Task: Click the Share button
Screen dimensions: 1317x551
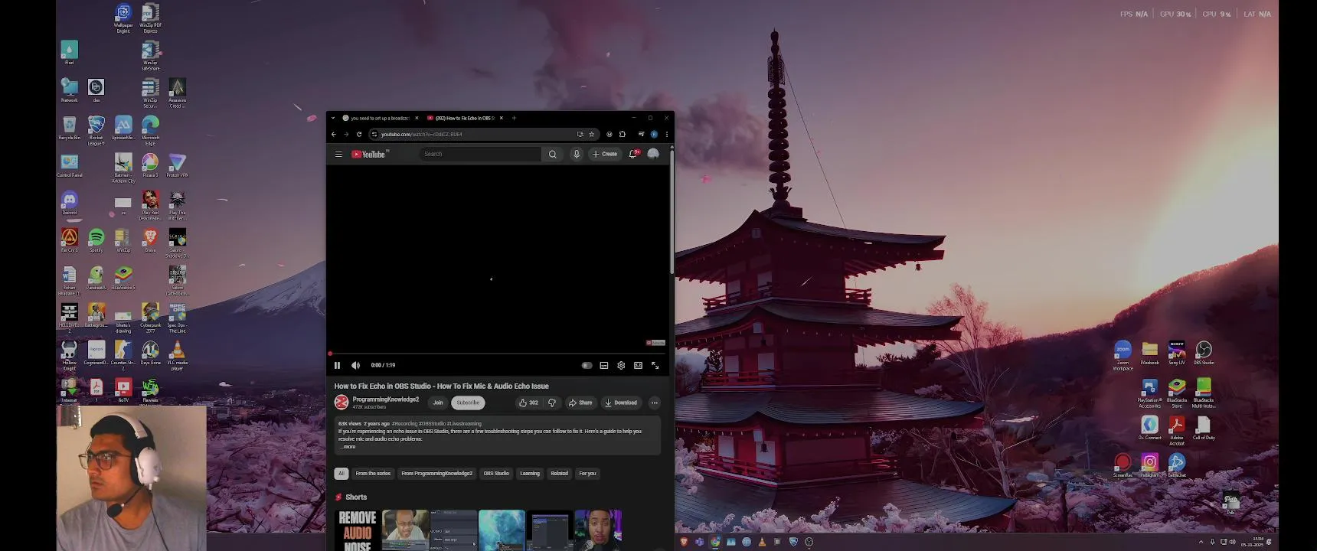Action: [x=580, y=403]
